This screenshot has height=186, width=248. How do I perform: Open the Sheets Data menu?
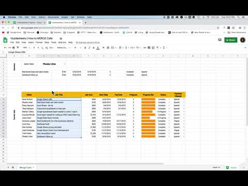coord(47,42)
